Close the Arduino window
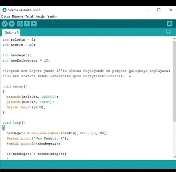This screenshot has width=176, height=172. (x=171, y=10)
